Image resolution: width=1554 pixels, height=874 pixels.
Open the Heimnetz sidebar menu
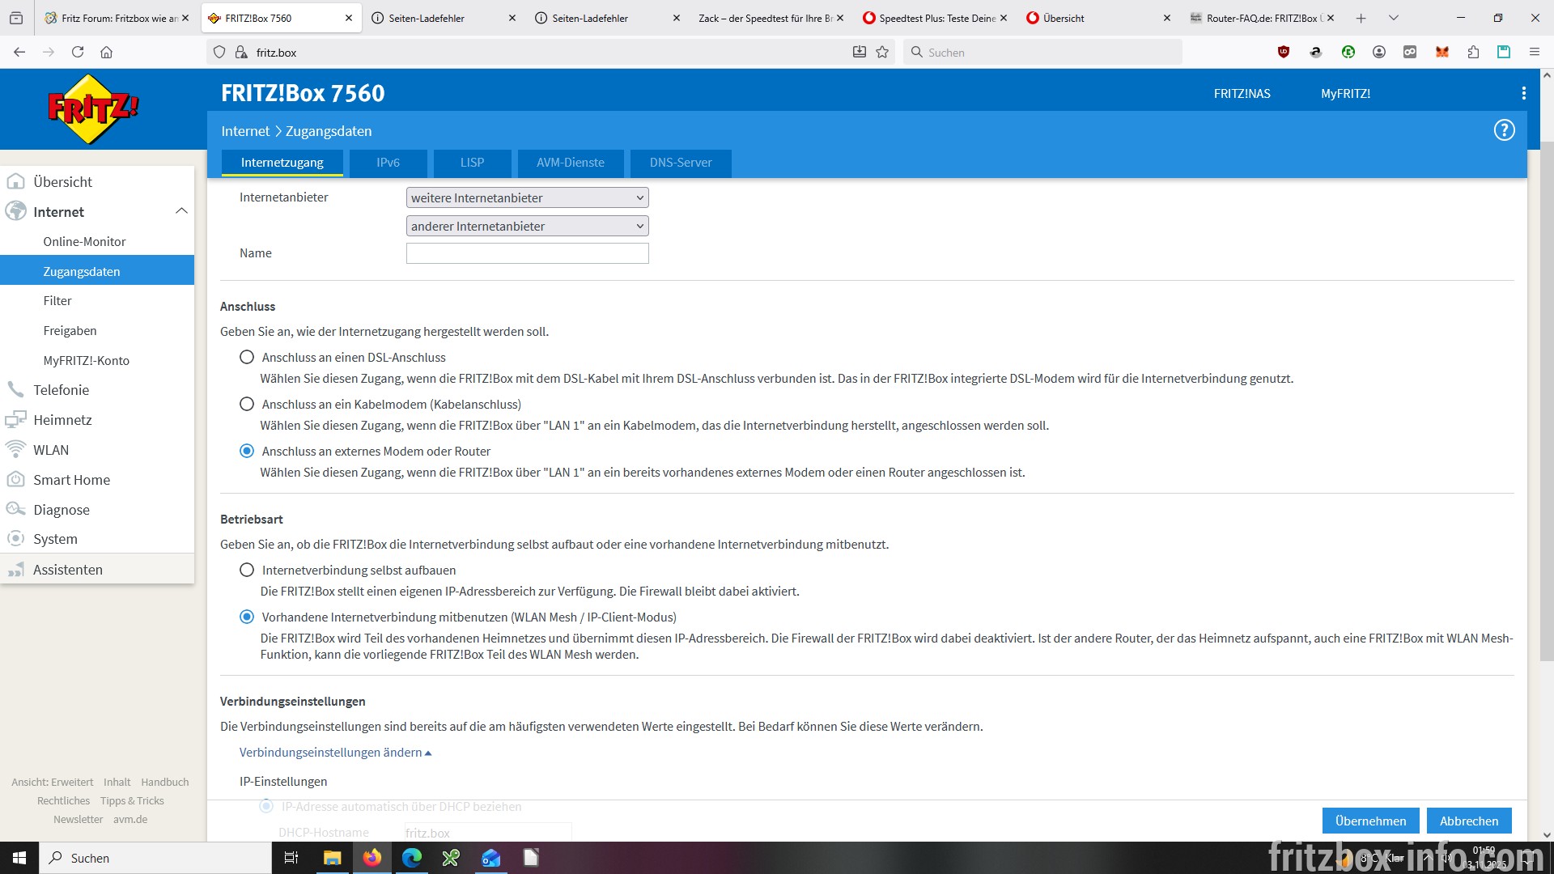click(x=62, y=419)
